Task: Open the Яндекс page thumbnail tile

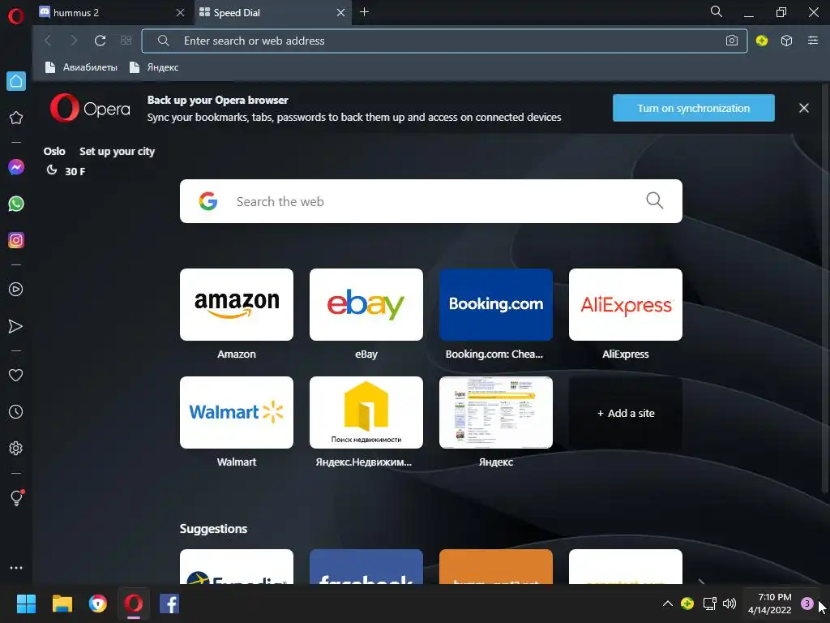Action: pos(496,413)
